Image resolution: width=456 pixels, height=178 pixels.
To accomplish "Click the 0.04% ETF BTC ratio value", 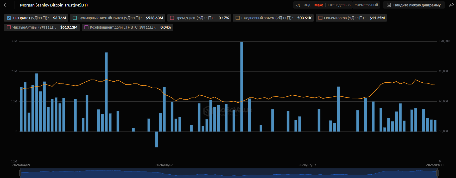I will tap(166, 27).
